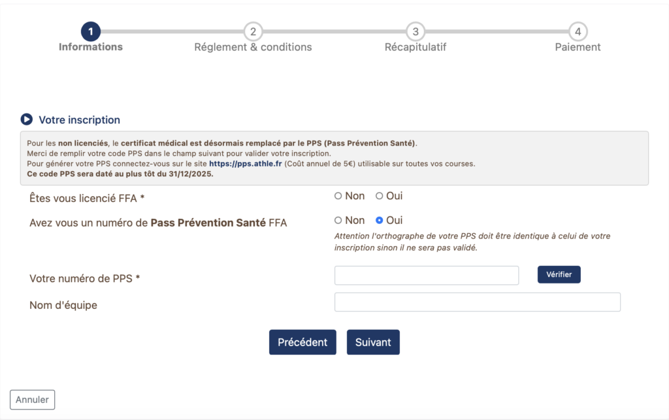Click the step 1 Informations circle
669x420 pixels.
pyautogui.click(x=91, y=31)
